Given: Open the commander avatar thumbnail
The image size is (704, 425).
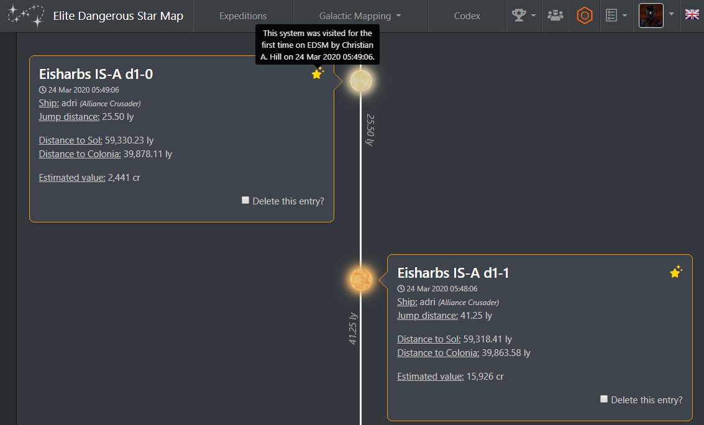Looking at the screenshot, I should (x=651, y=16).
